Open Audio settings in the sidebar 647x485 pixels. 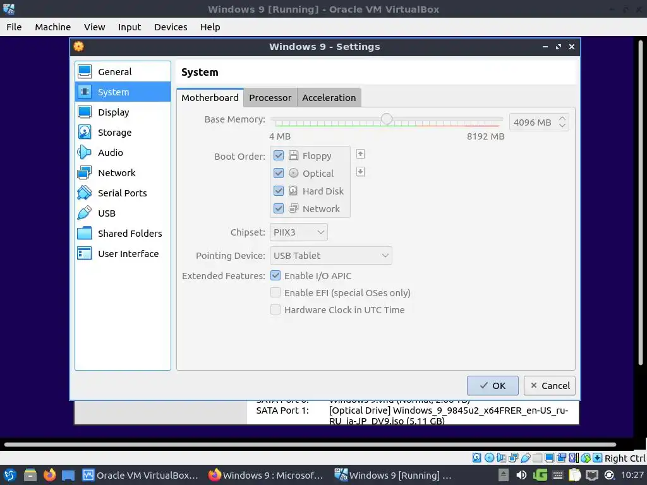pyautogui.click(x=123, y=153)
